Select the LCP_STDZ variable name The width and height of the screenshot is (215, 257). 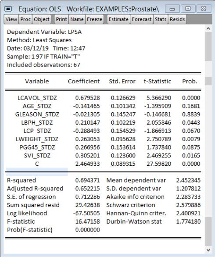37,131
